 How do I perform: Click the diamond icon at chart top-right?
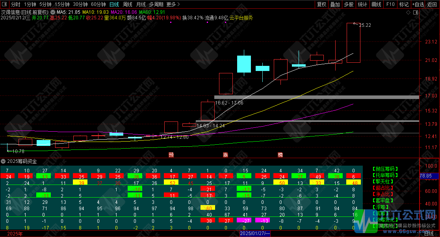[408, 13]
